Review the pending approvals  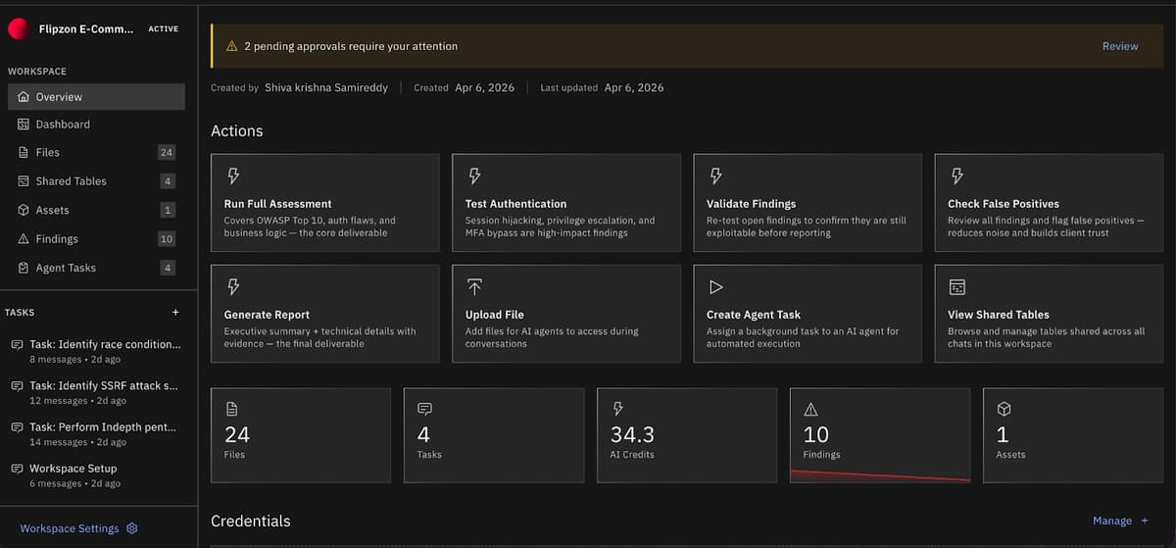(1120, 46)
